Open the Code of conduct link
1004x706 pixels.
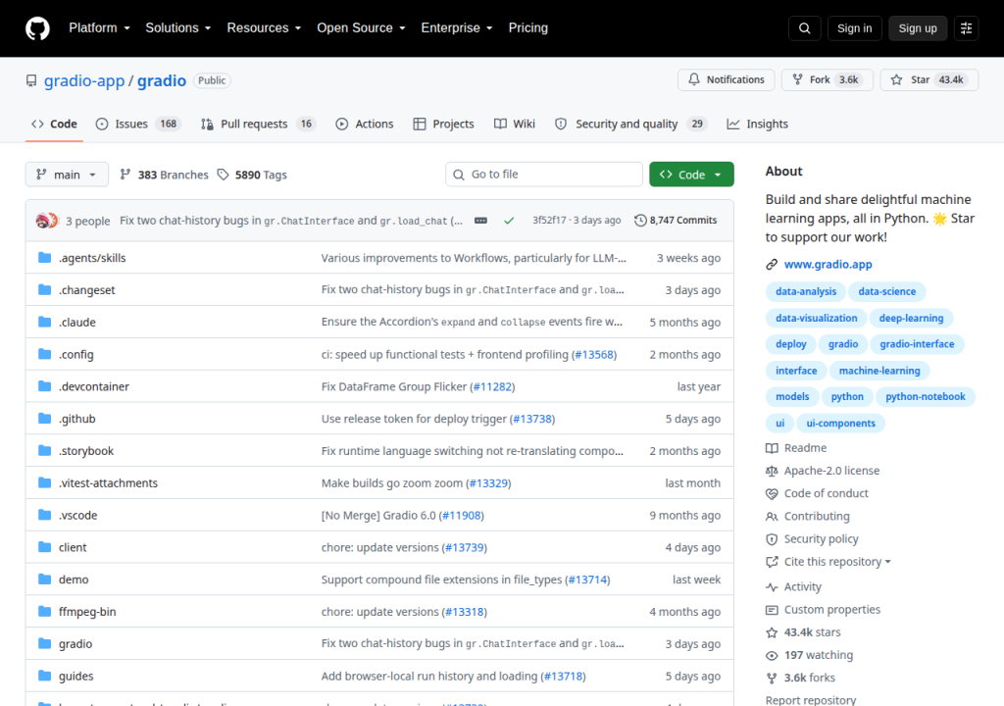pyautogui.click(x=818, y=493)
